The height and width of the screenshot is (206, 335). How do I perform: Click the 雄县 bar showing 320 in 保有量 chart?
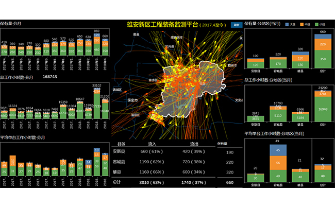pos(301,59)
